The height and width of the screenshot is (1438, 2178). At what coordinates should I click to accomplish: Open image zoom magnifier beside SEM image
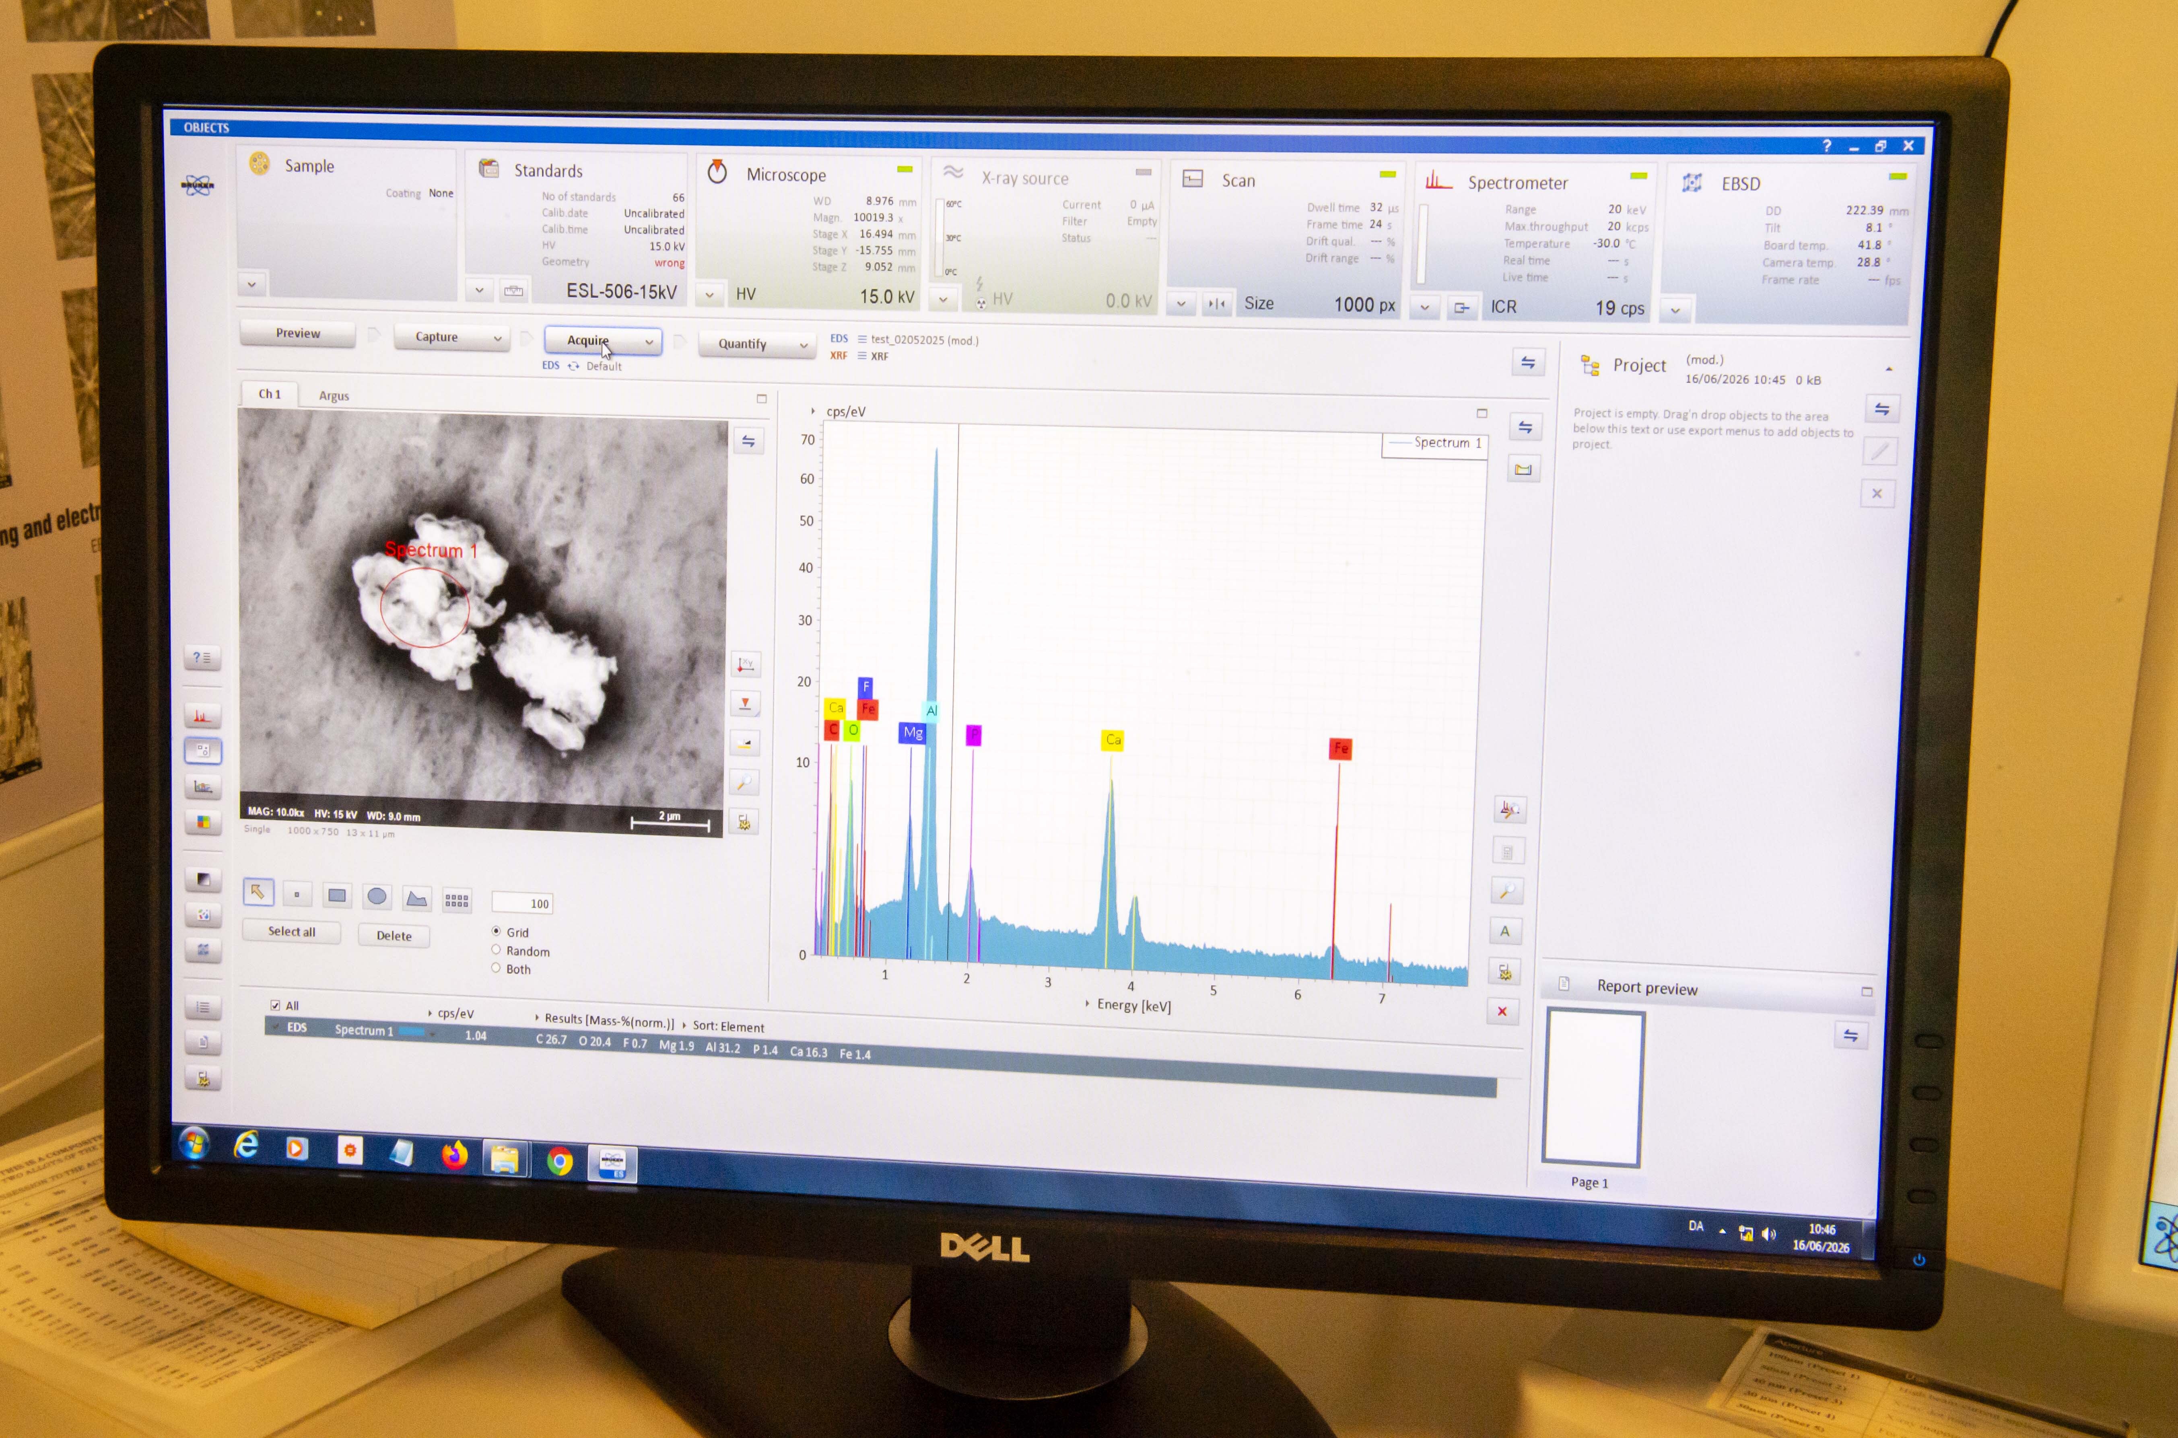pos(744,782)
